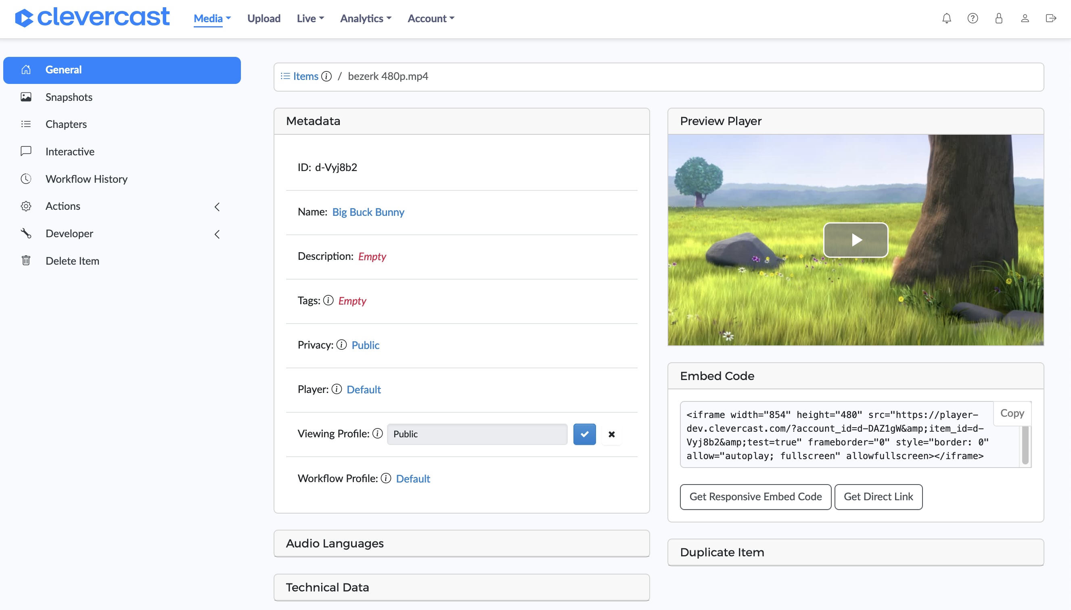
Task: Click the Developer wrench icon
Action: [26, 233]
